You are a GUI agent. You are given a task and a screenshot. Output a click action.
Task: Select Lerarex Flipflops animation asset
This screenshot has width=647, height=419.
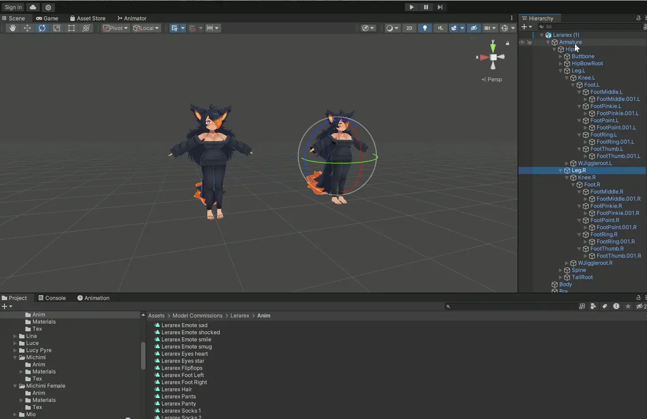coord(182,368)
